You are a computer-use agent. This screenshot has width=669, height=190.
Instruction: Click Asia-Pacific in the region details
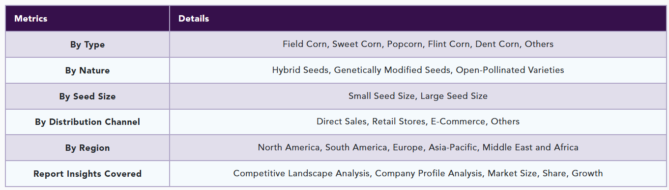tap(454, 147)
